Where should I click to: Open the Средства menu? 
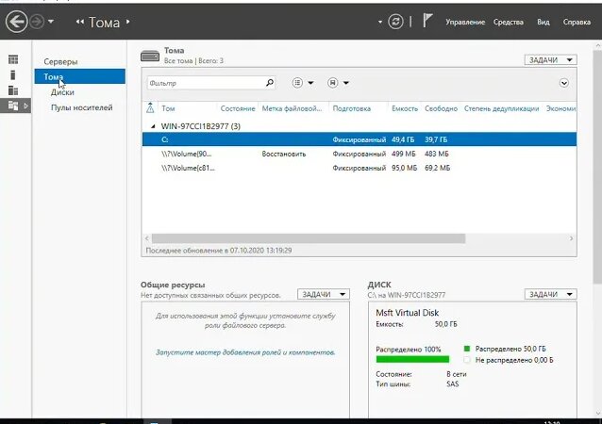point(509,23)
